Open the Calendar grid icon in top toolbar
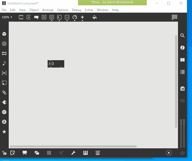 click(x=175, y=17)
